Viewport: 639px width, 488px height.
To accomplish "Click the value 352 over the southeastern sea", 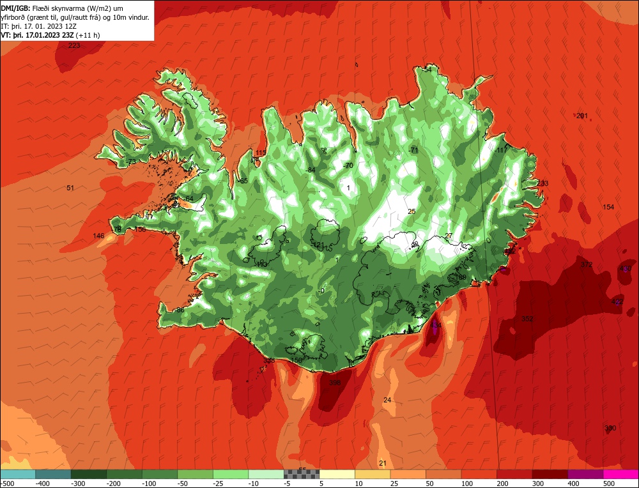I will 527,319.
